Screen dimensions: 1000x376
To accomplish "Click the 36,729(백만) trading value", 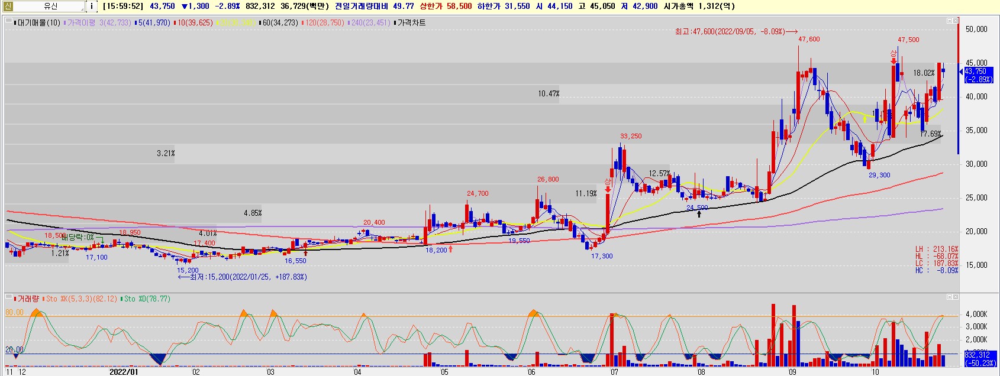I will pos(305,6).
